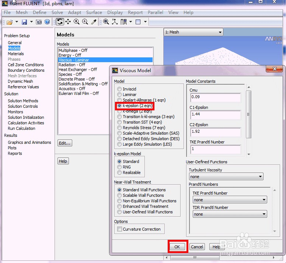Open the Display menu
The width and height of the screenshot is (286, 263).
click(115, 13)
